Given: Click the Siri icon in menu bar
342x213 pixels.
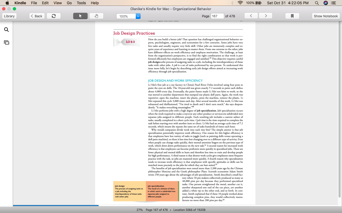Looking at the screenshot, I should (x=325, y=3).
